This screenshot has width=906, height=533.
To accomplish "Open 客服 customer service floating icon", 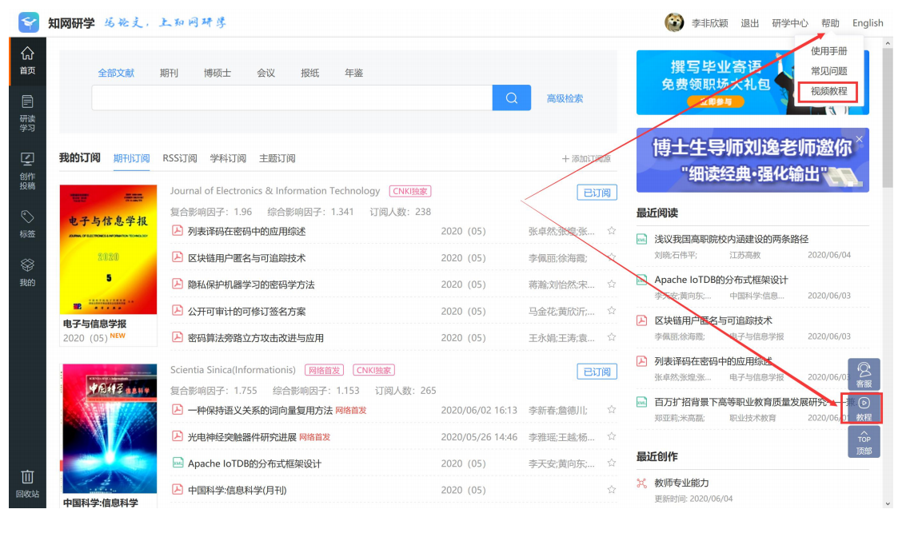I will (864, 374).
